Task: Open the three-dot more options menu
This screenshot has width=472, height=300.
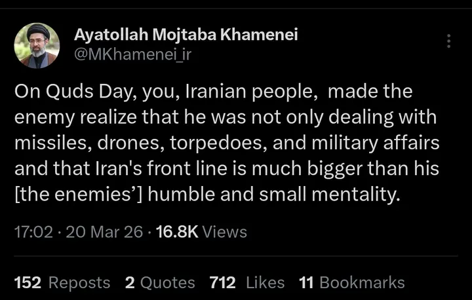Action: (x=448, y=41)
